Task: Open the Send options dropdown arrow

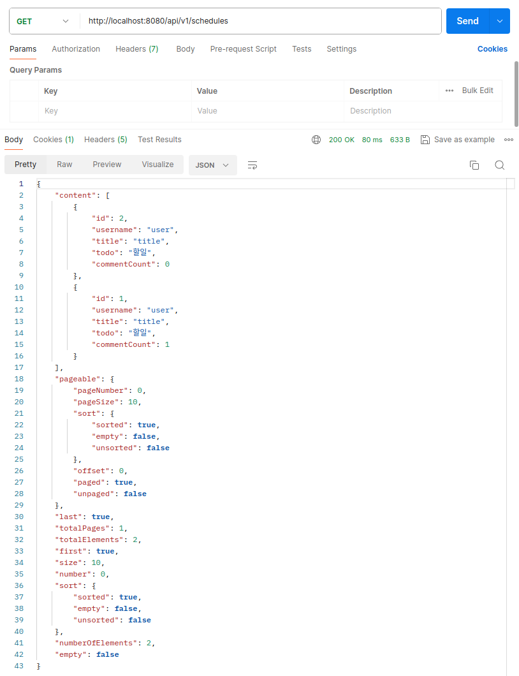Action: 500,21
